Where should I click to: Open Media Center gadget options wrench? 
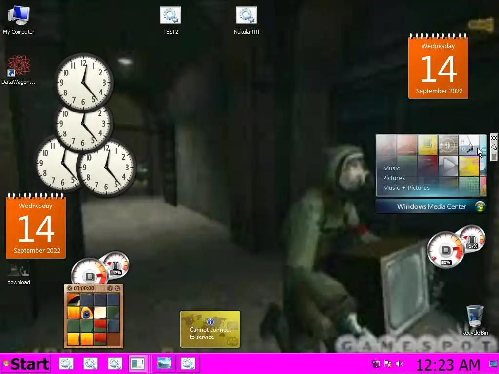[494, 147]
